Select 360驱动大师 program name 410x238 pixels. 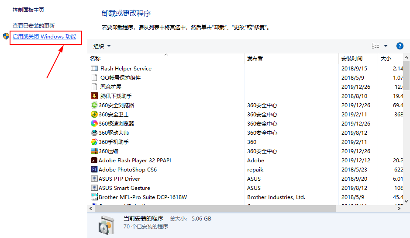[x=114, y=133]
